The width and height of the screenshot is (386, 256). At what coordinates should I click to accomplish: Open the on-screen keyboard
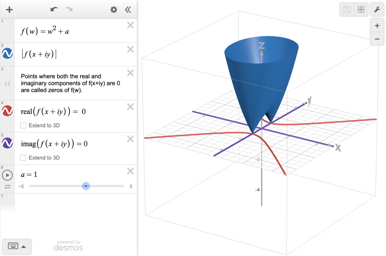click(x=17, y=246)
